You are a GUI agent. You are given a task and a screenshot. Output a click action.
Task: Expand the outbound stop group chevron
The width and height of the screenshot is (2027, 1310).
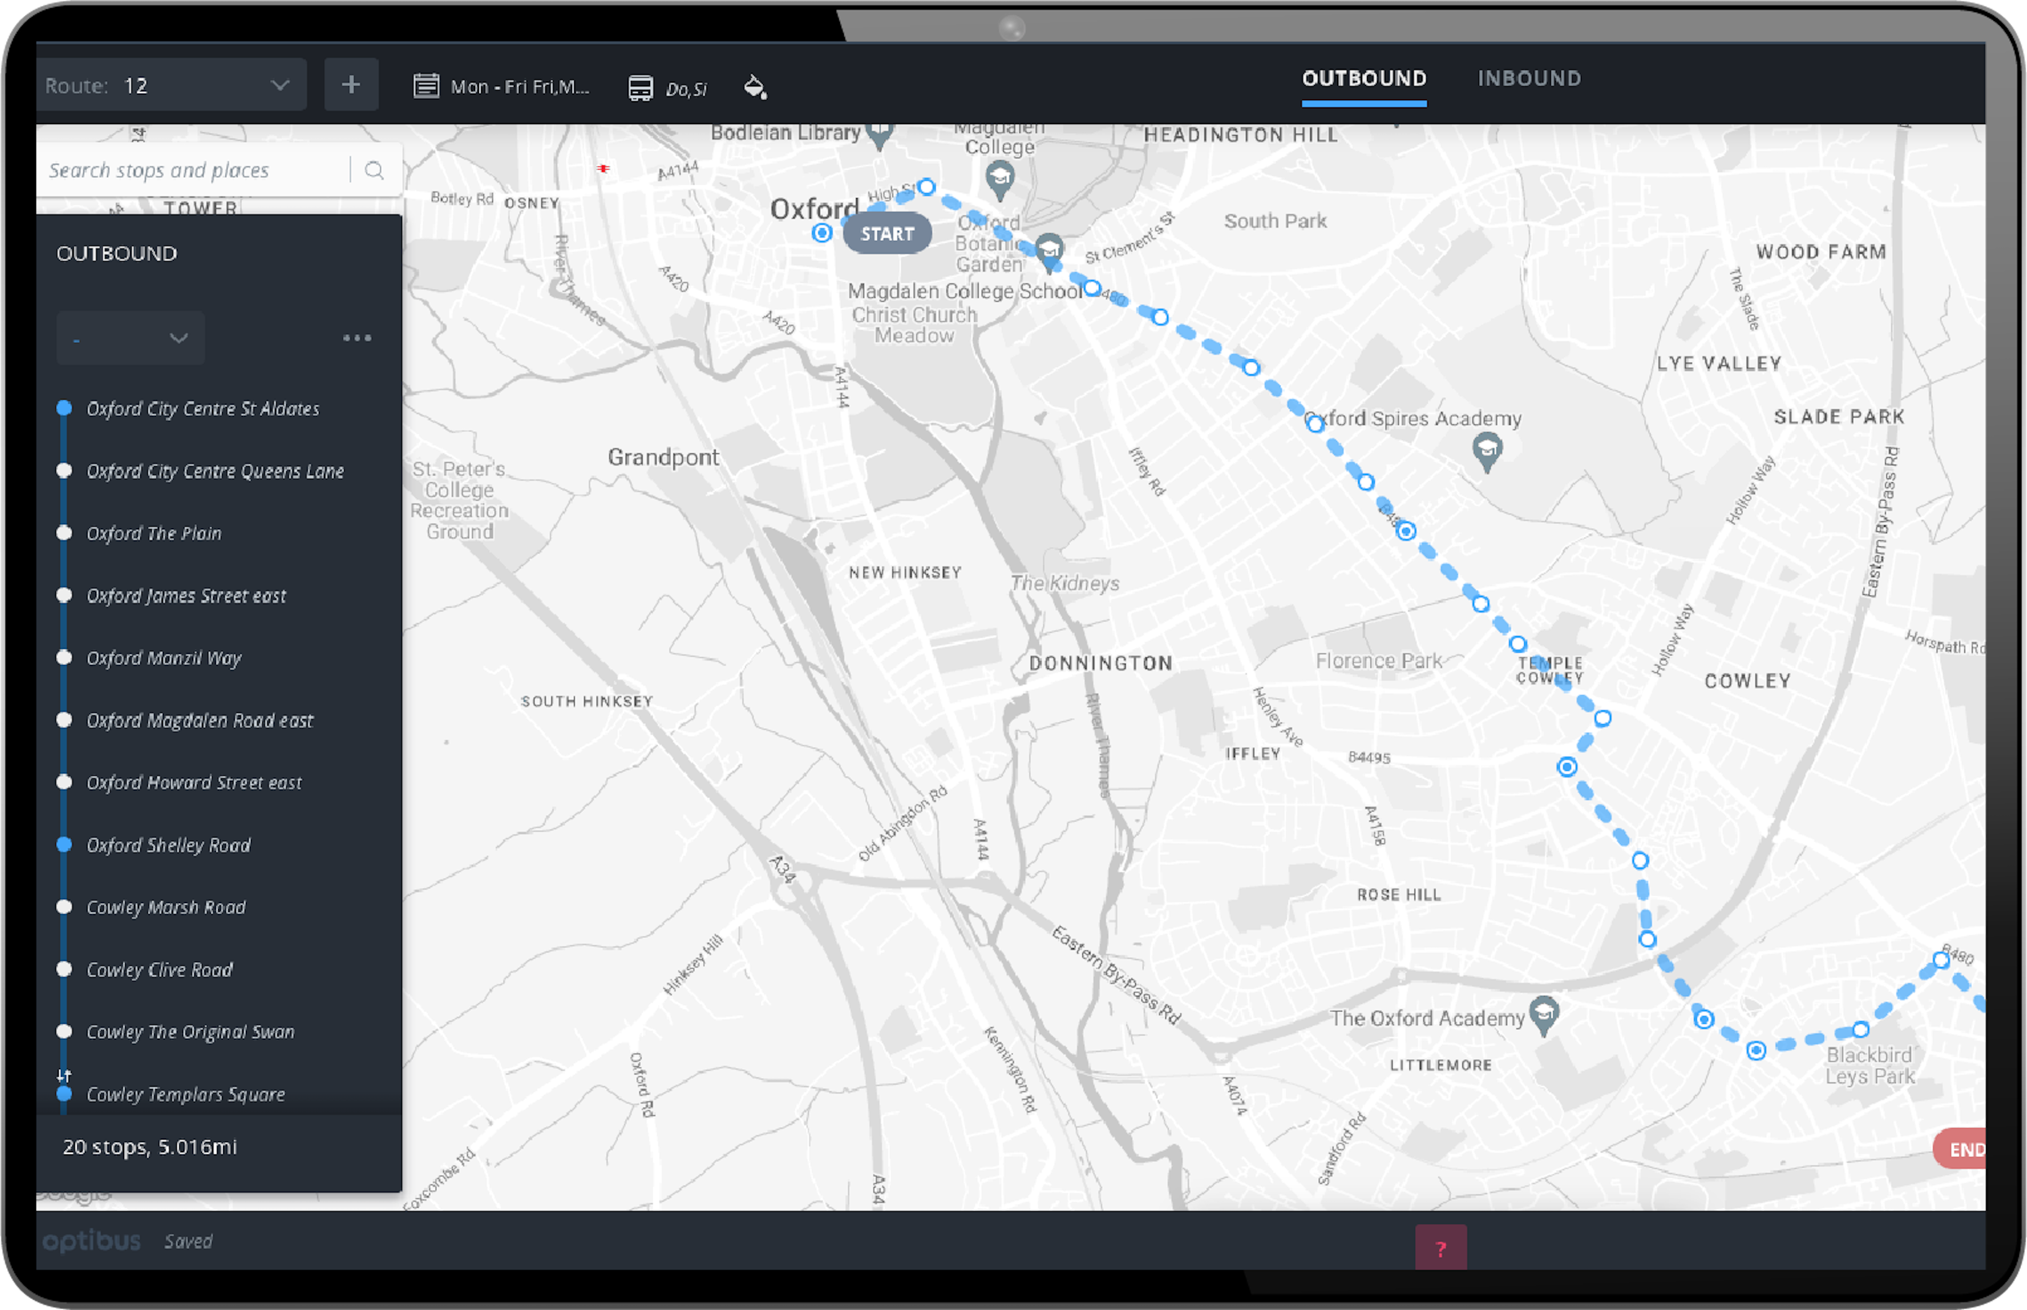coord(176,337)
